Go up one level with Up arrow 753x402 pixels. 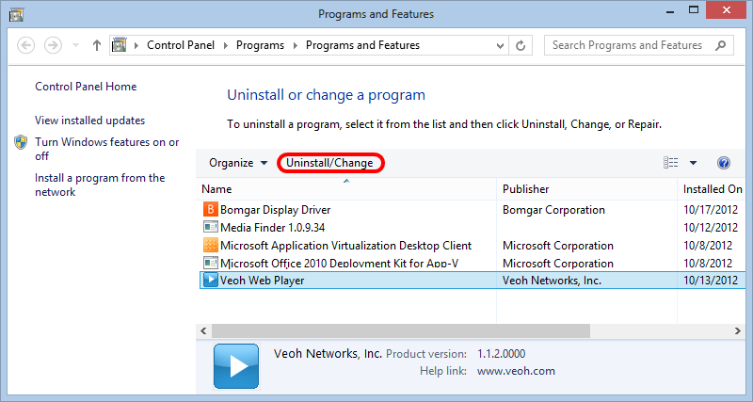point(97,45)
